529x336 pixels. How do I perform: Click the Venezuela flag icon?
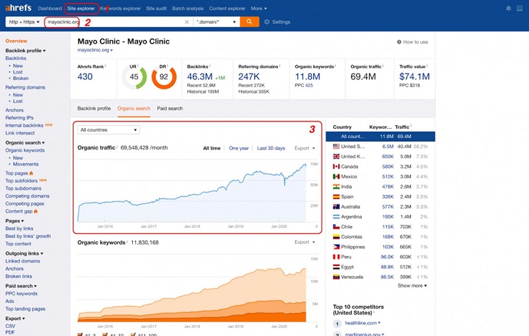pyautogui.click(x=336, y=277)
